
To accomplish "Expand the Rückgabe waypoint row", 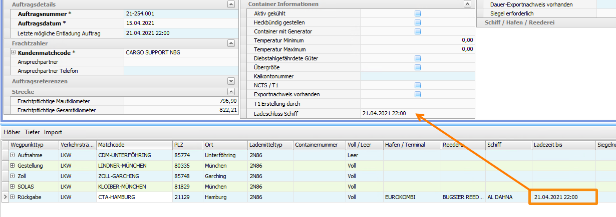I will coord(13,197).
